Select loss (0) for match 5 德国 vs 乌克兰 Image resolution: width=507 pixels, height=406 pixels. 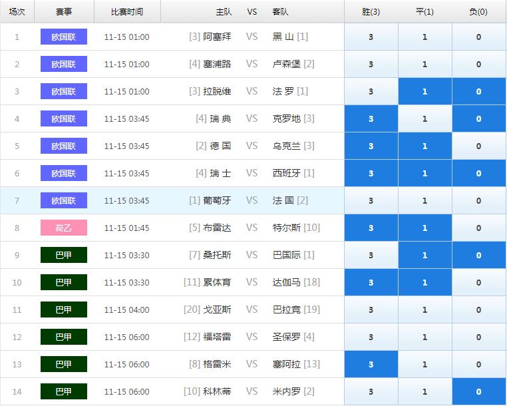(x=479, y=146)
